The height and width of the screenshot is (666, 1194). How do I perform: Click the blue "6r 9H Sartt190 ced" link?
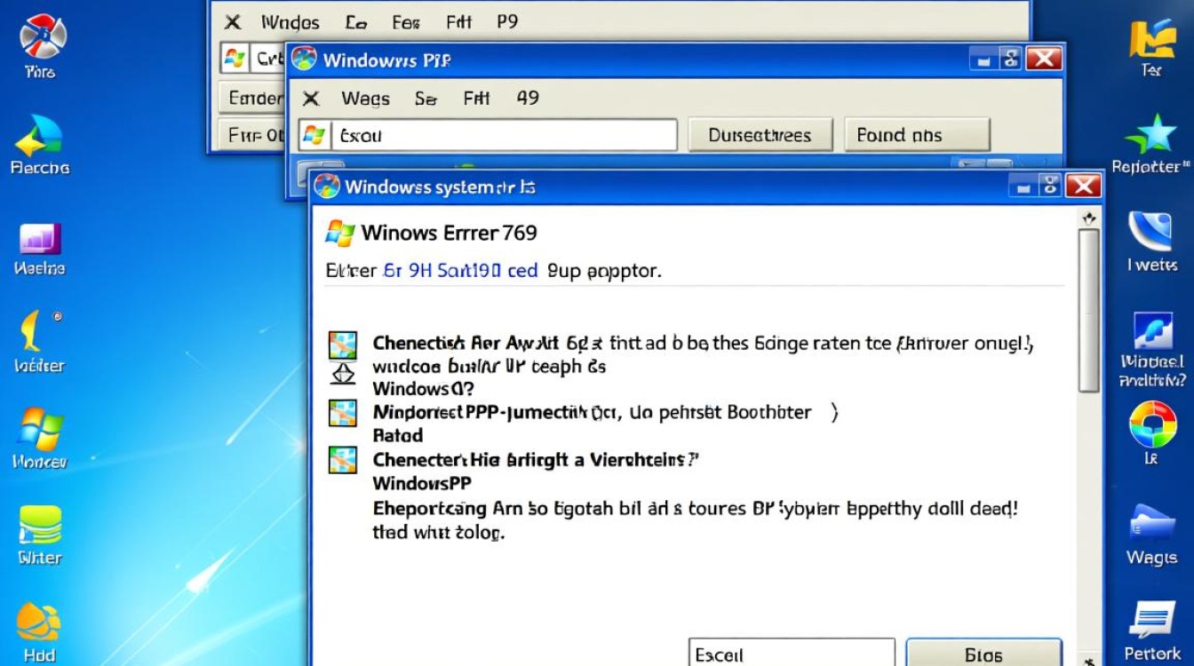(460, 270)
